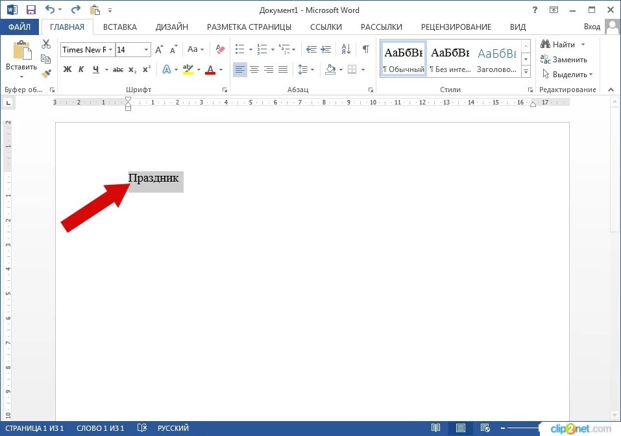Collapse the ribbon with the caret arrow
Viewport: 621px width, 436px height.
point(611,90)
